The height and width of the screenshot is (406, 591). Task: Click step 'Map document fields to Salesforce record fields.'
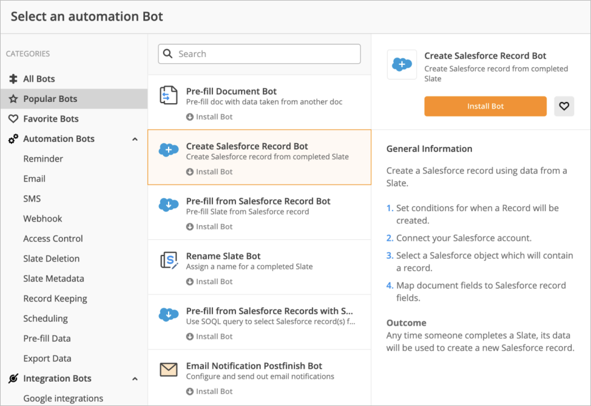click(481, 291)
